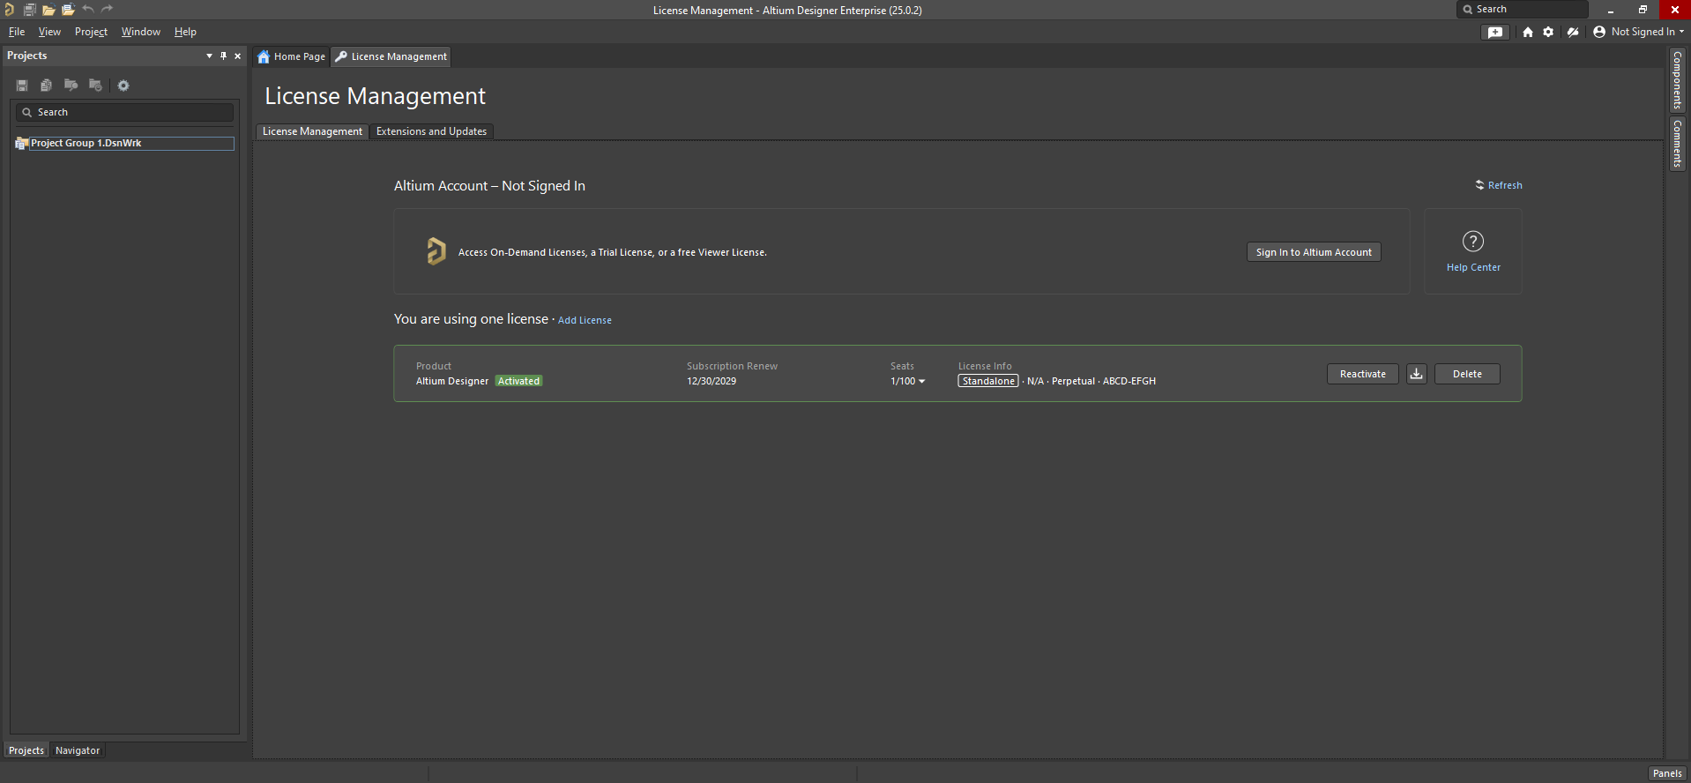Minimize the Altium Designer window

[x=1611, y=10]
